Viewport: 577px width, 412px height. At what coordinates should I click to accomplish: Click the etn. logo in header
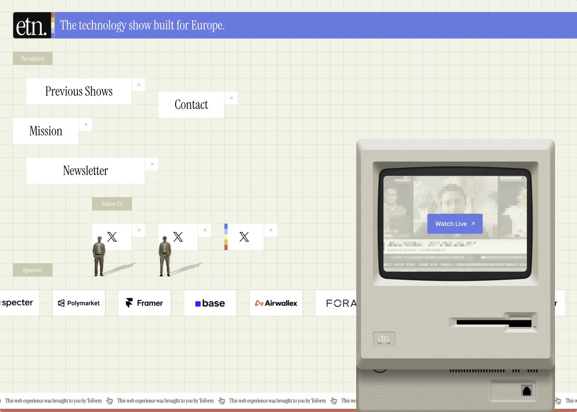click(x=34, y=25)
